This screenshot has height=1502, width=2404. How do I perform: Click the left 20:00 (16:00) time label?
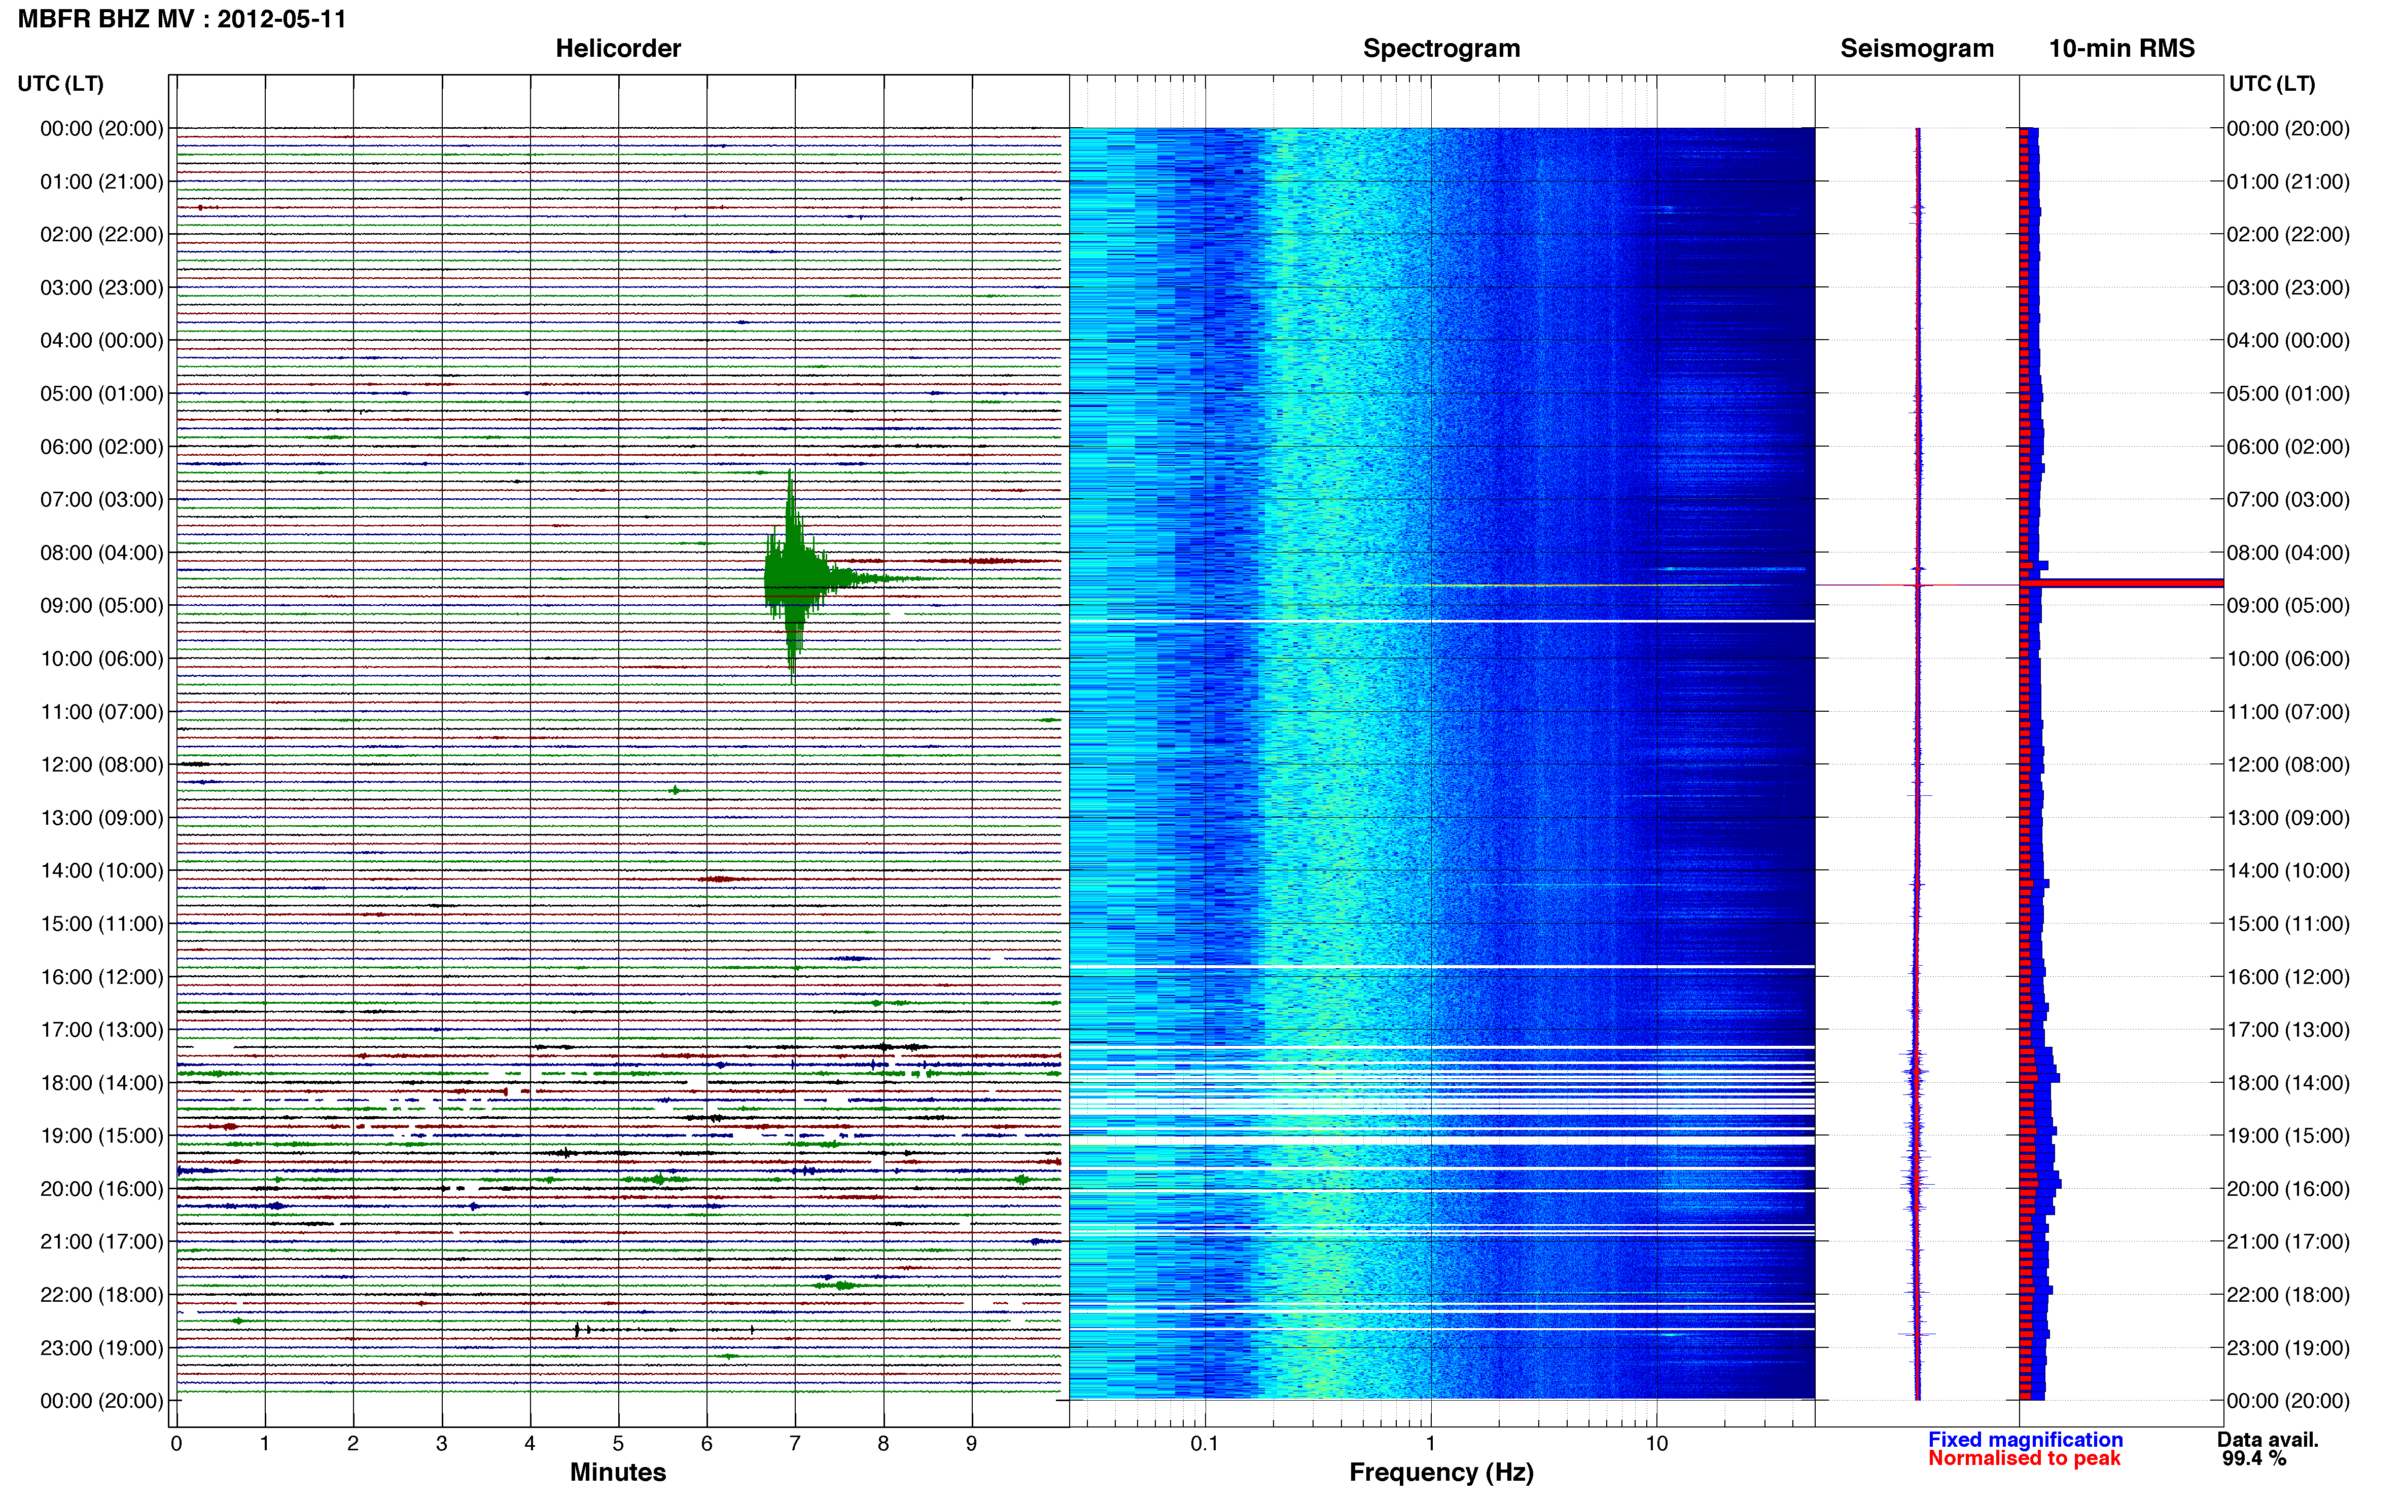point(101,1189)
